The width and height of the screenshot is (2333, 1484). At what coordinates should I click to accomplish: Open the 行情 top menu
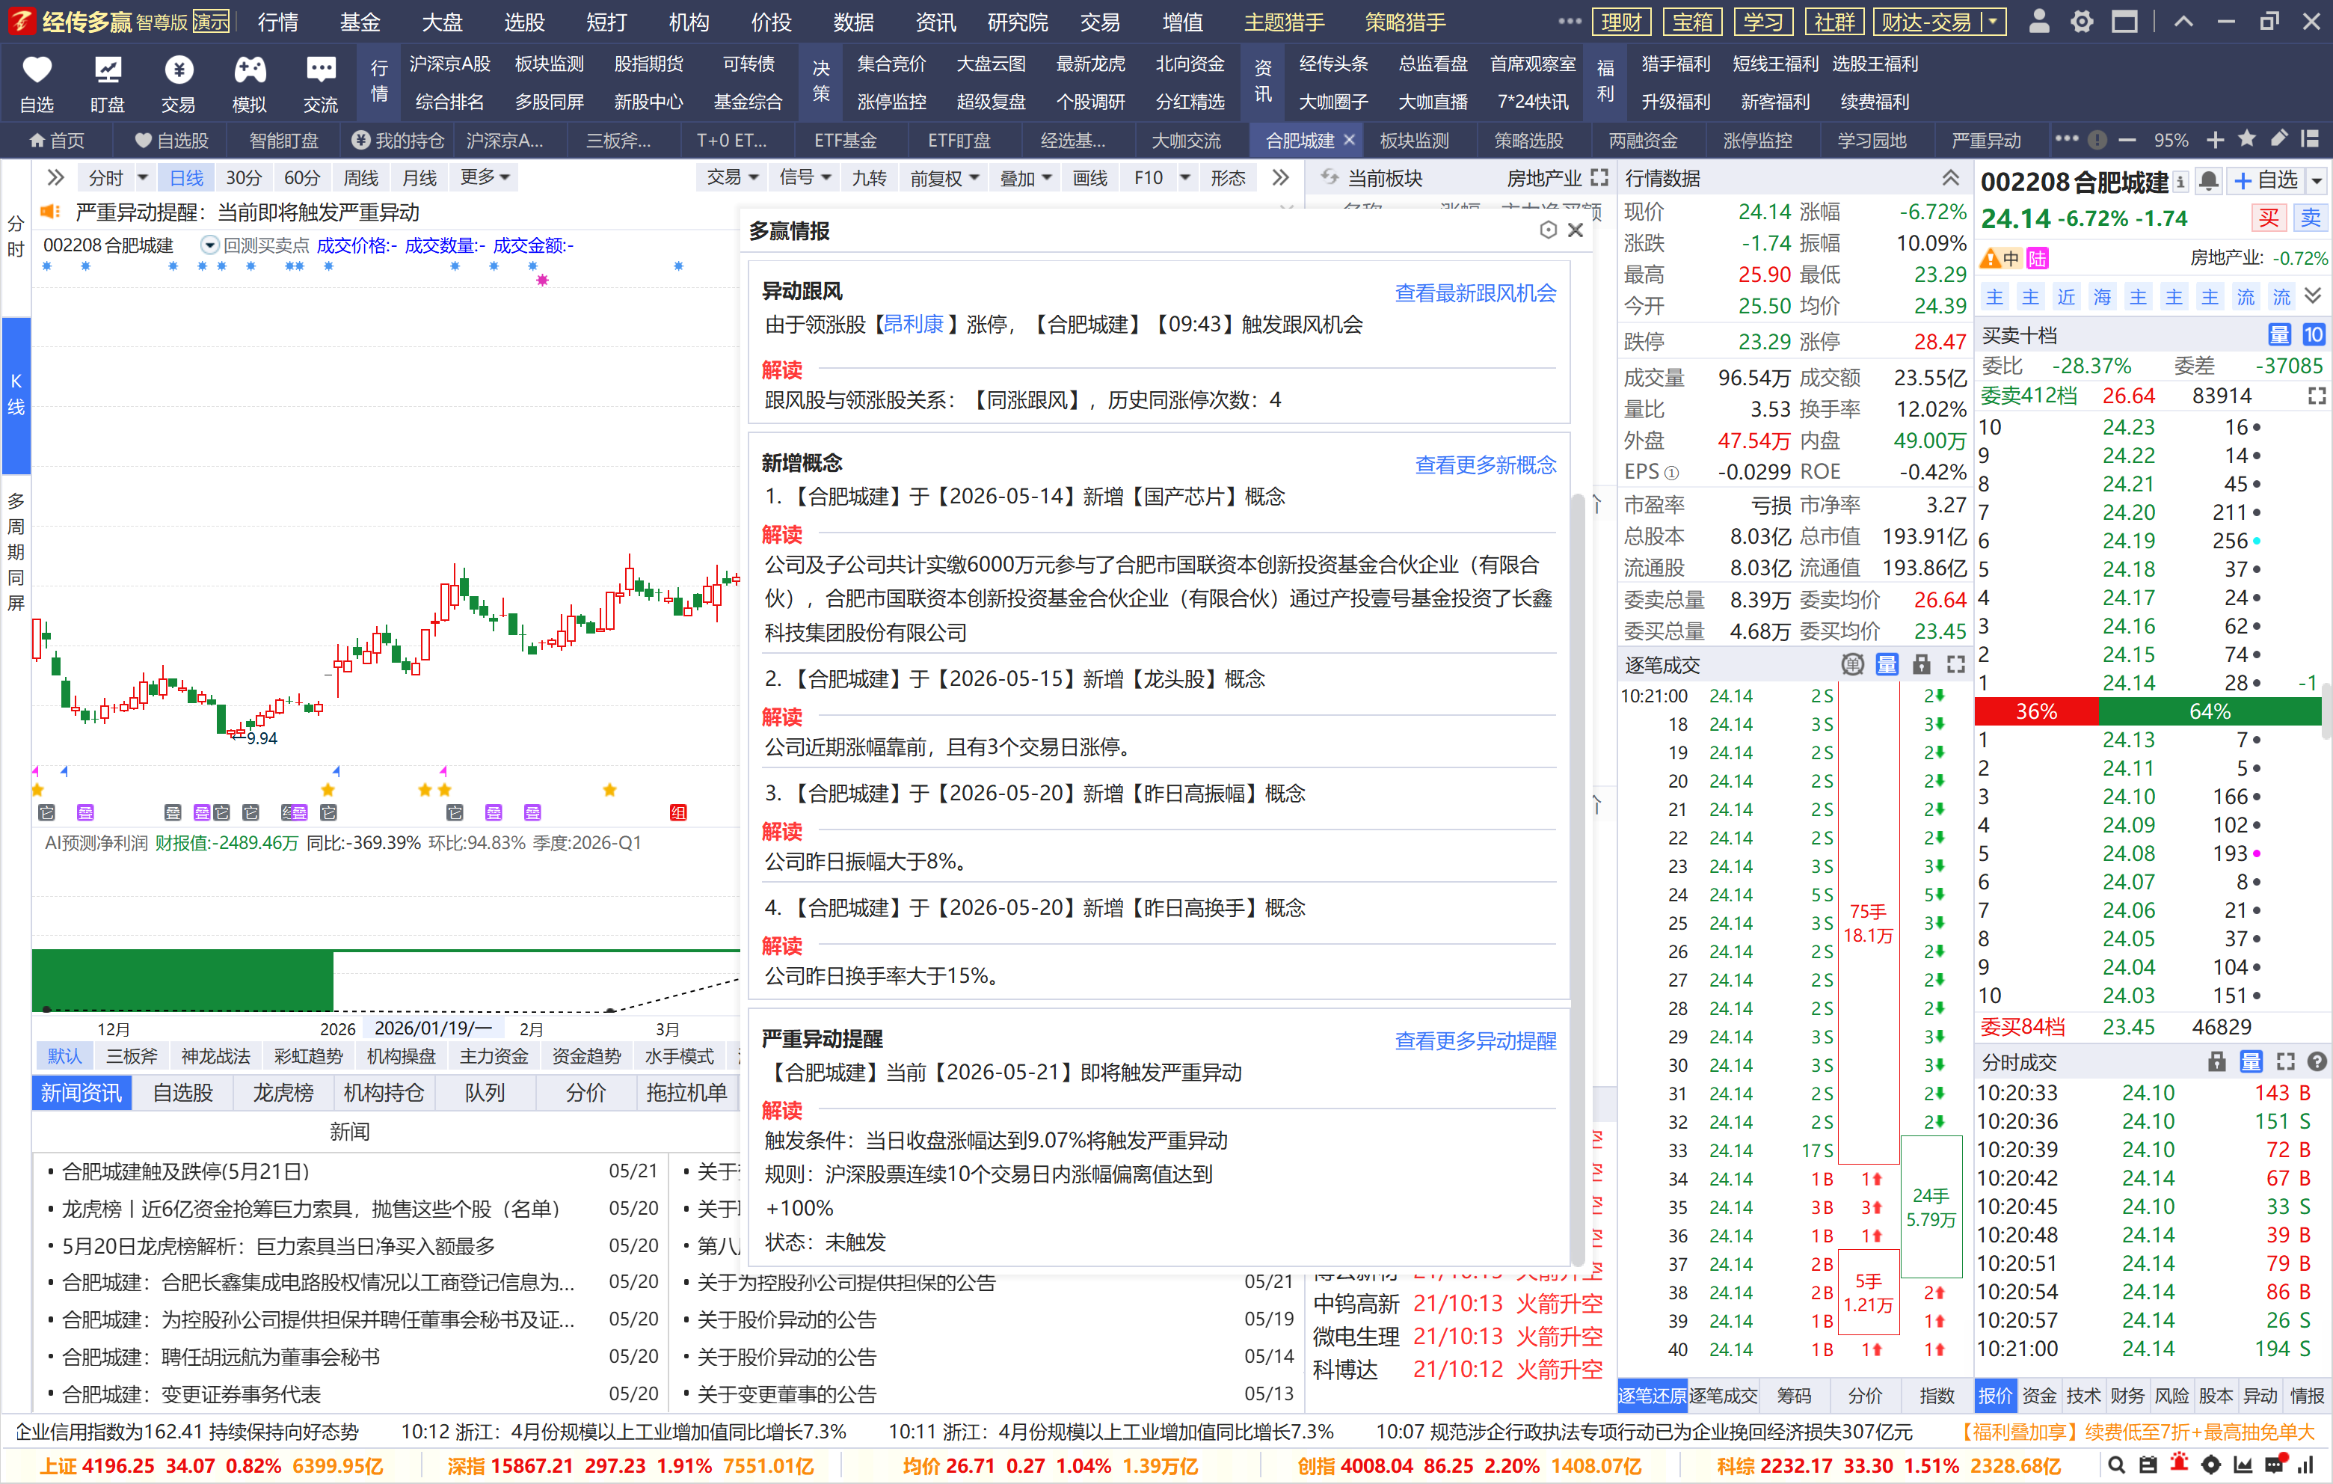278,22
